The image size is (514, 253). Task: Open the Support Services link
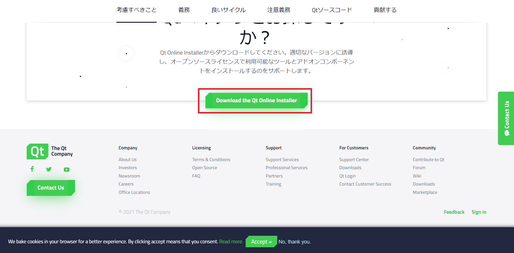[x=282, y=160]
